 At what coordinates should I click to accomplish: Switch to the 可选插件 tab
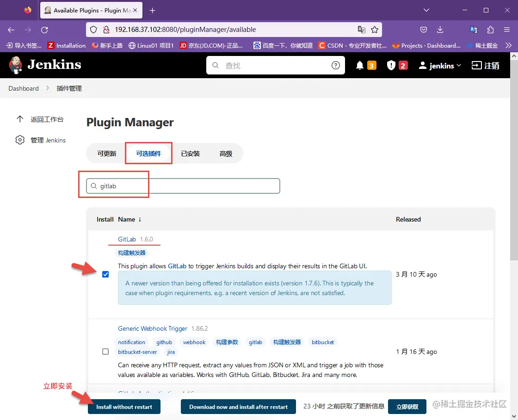click(x=148, y=154)
